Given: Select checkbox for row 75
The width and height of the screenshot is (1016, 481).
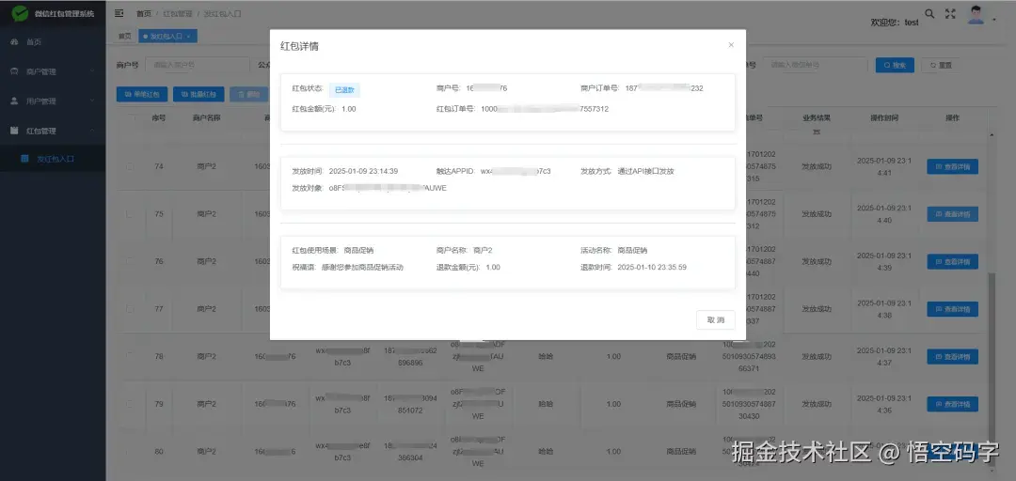Looking at the screenshot, I should pos(130,213).
